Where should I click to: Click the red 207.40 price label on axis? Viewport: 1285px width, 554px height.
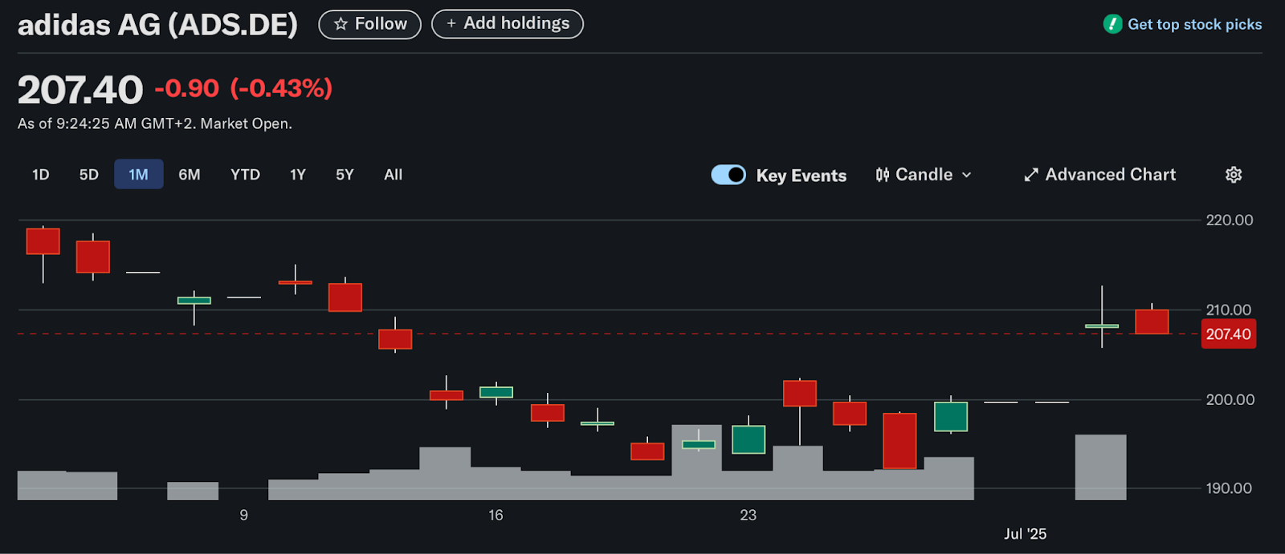1228,334
